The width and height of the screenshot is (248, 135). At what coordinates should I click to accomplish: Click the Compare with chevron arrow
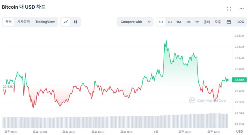pos(149,22)
